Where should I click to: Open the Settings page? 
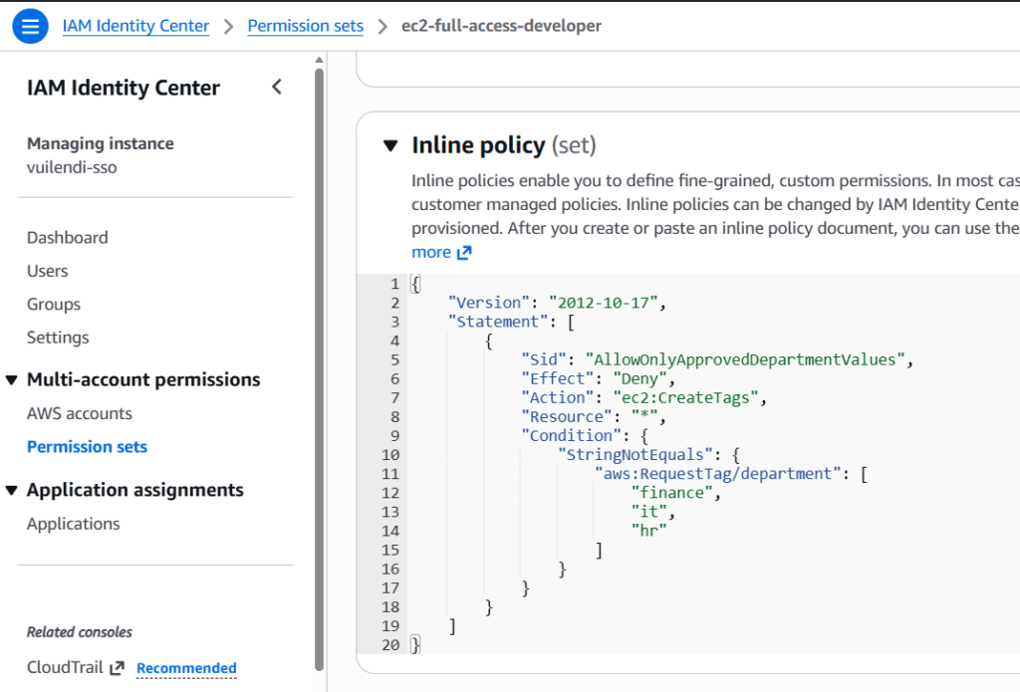click(57, 337)
